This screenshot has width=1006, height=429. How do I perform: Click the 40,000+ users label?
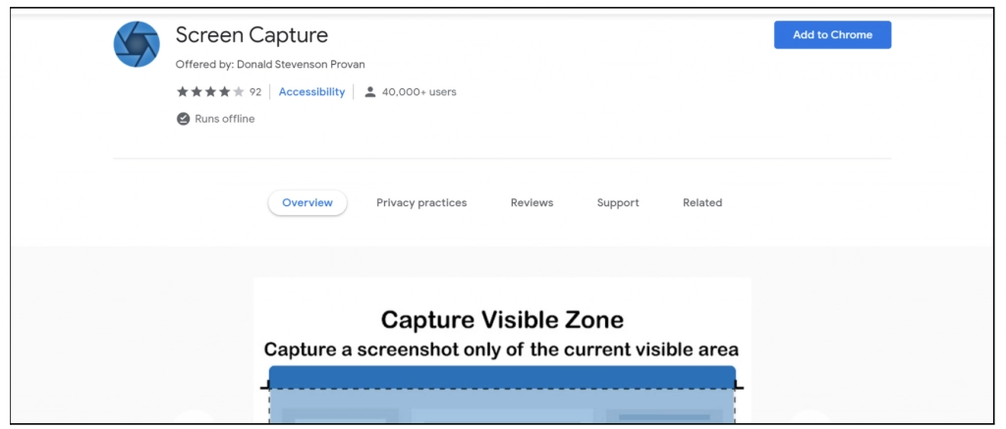click(419, 92)
